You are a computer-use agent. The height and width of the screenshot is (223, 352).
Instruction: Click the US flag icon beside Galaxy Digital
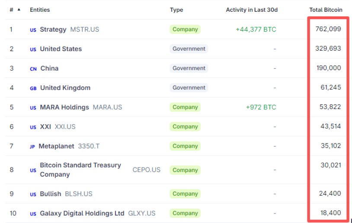tap(33, 214)
